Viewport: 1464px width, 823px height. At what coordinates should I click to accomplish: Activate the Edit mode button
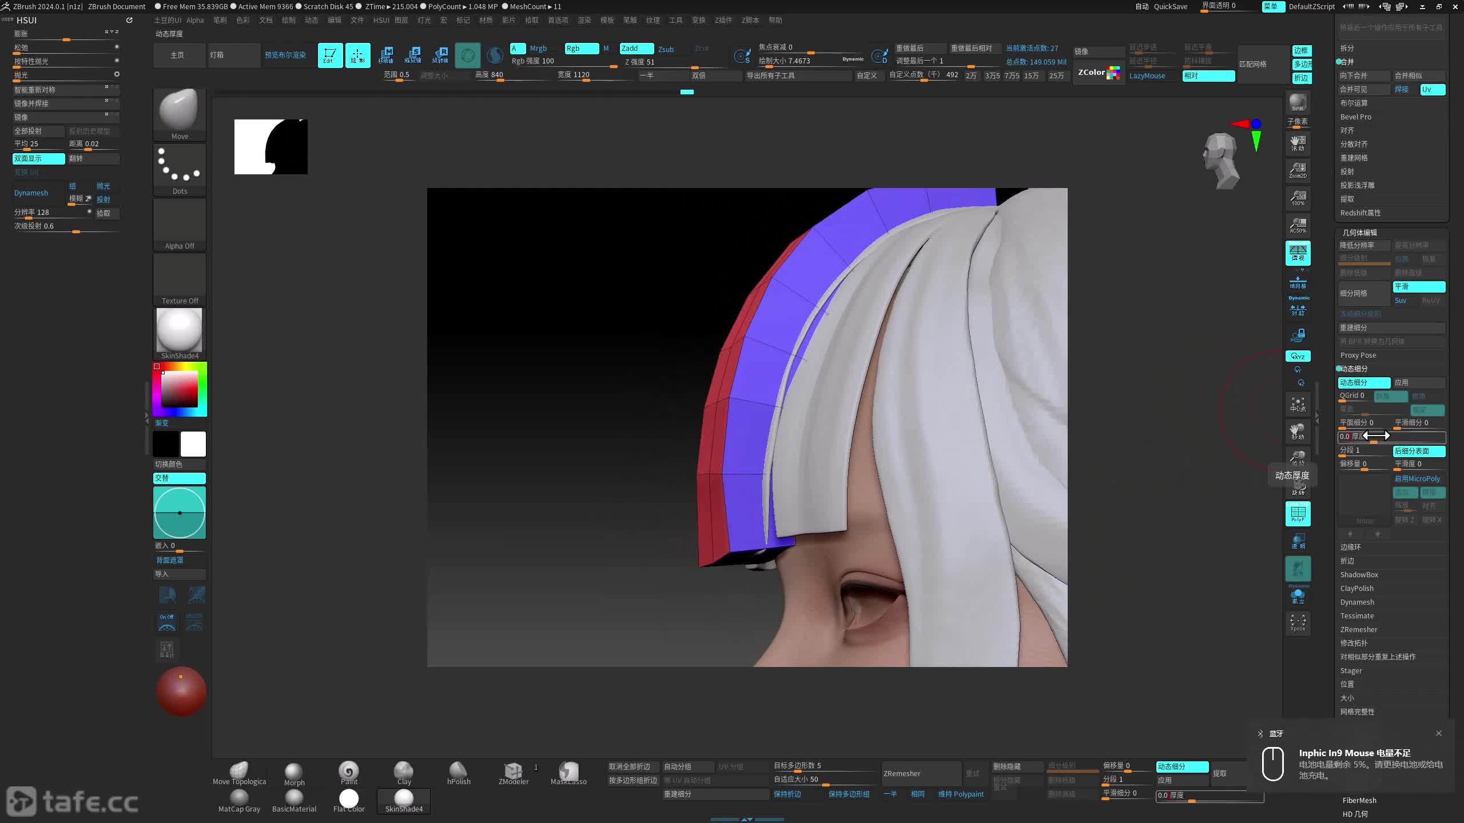click(x=330, y=55)
